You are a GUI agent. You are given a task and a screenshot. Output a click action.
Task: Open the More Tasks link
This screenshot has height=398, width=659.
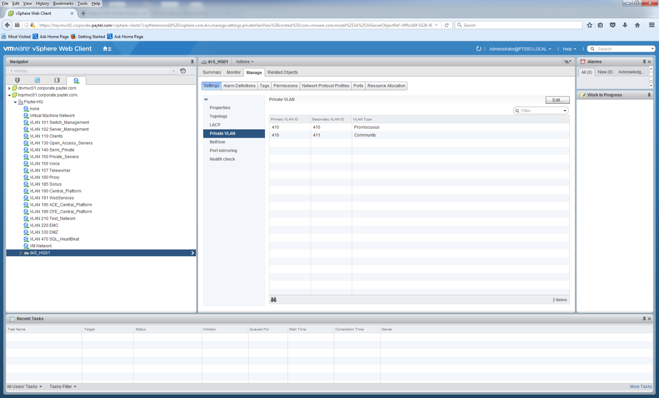tap(641, 387)
